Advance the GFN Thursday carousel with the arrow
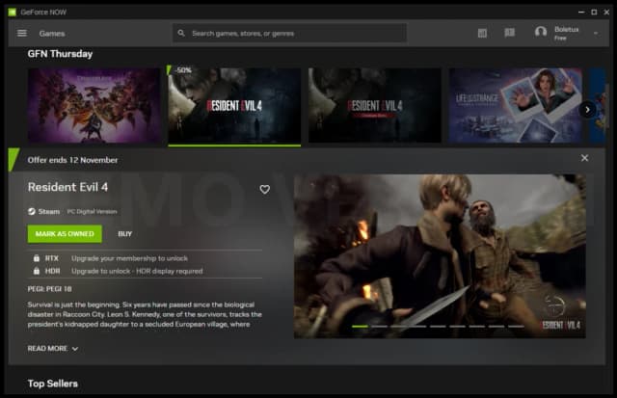Screen dimensions: 617x398 click(587, 110)
